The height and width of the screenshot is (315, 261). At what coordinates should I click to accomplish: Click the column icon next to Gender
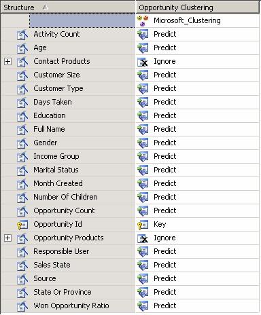click(22, 143)
